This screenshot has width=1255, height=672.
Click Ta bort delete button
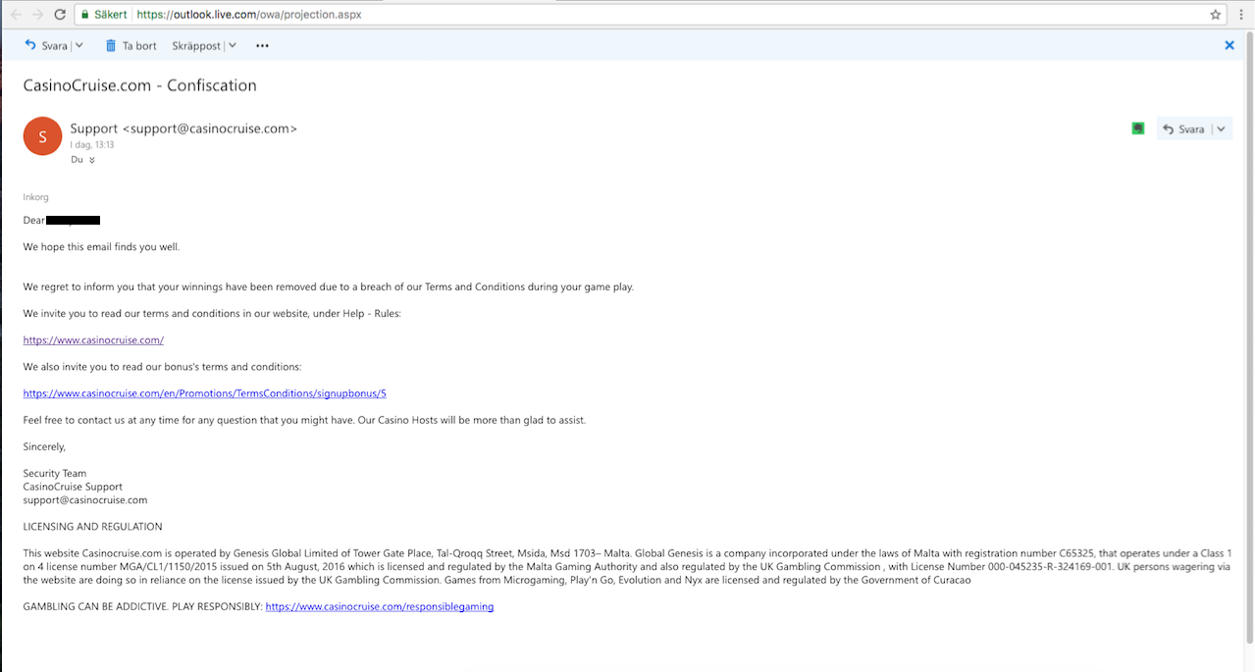point(131,45)
